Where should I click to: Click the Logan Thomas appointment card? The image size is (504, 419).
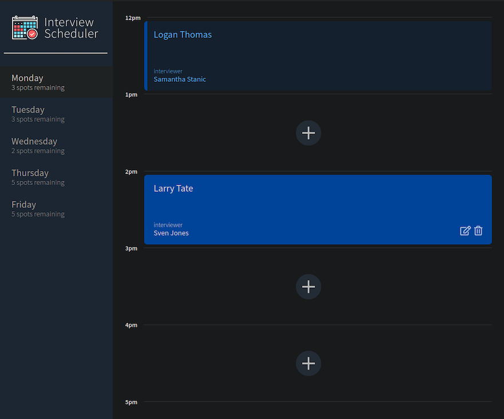tap(318, 56)
